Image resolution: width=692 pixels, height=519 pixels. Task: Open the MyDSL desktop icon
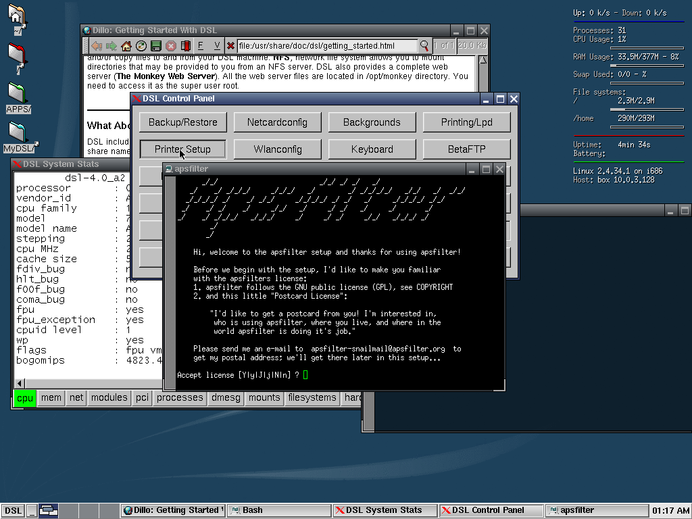click(18, 137)
